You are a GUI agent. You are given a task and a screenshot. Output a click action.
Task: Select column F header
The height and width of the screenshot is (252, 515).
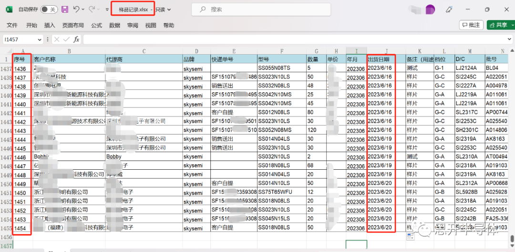coord(282,51)
